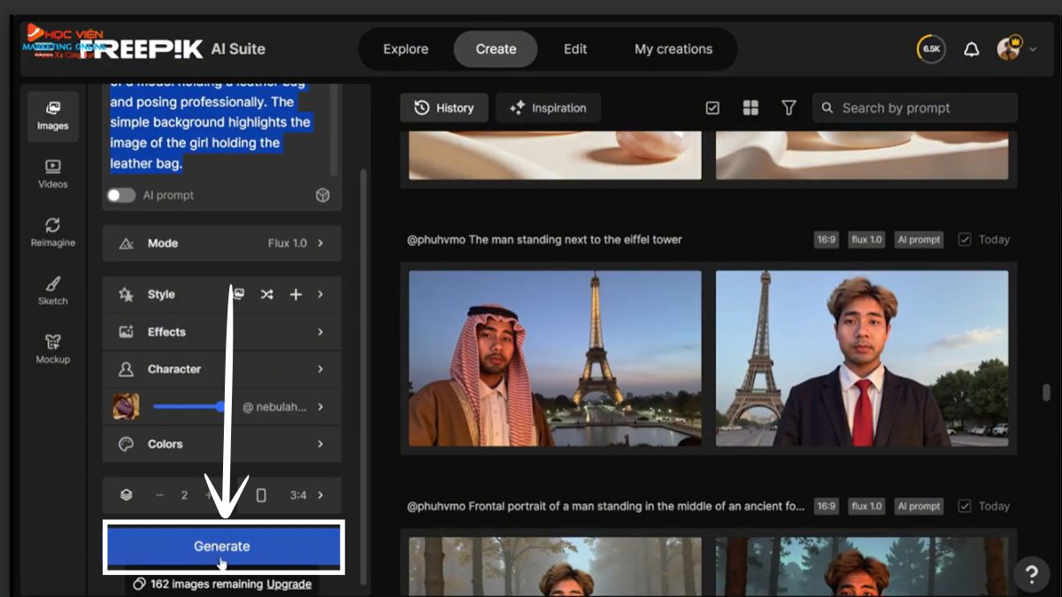Image resolution: width=1062 pixels, height=597 pixels.
Task: Open the 6.5K credits indicator
Action: pos(931,50)
